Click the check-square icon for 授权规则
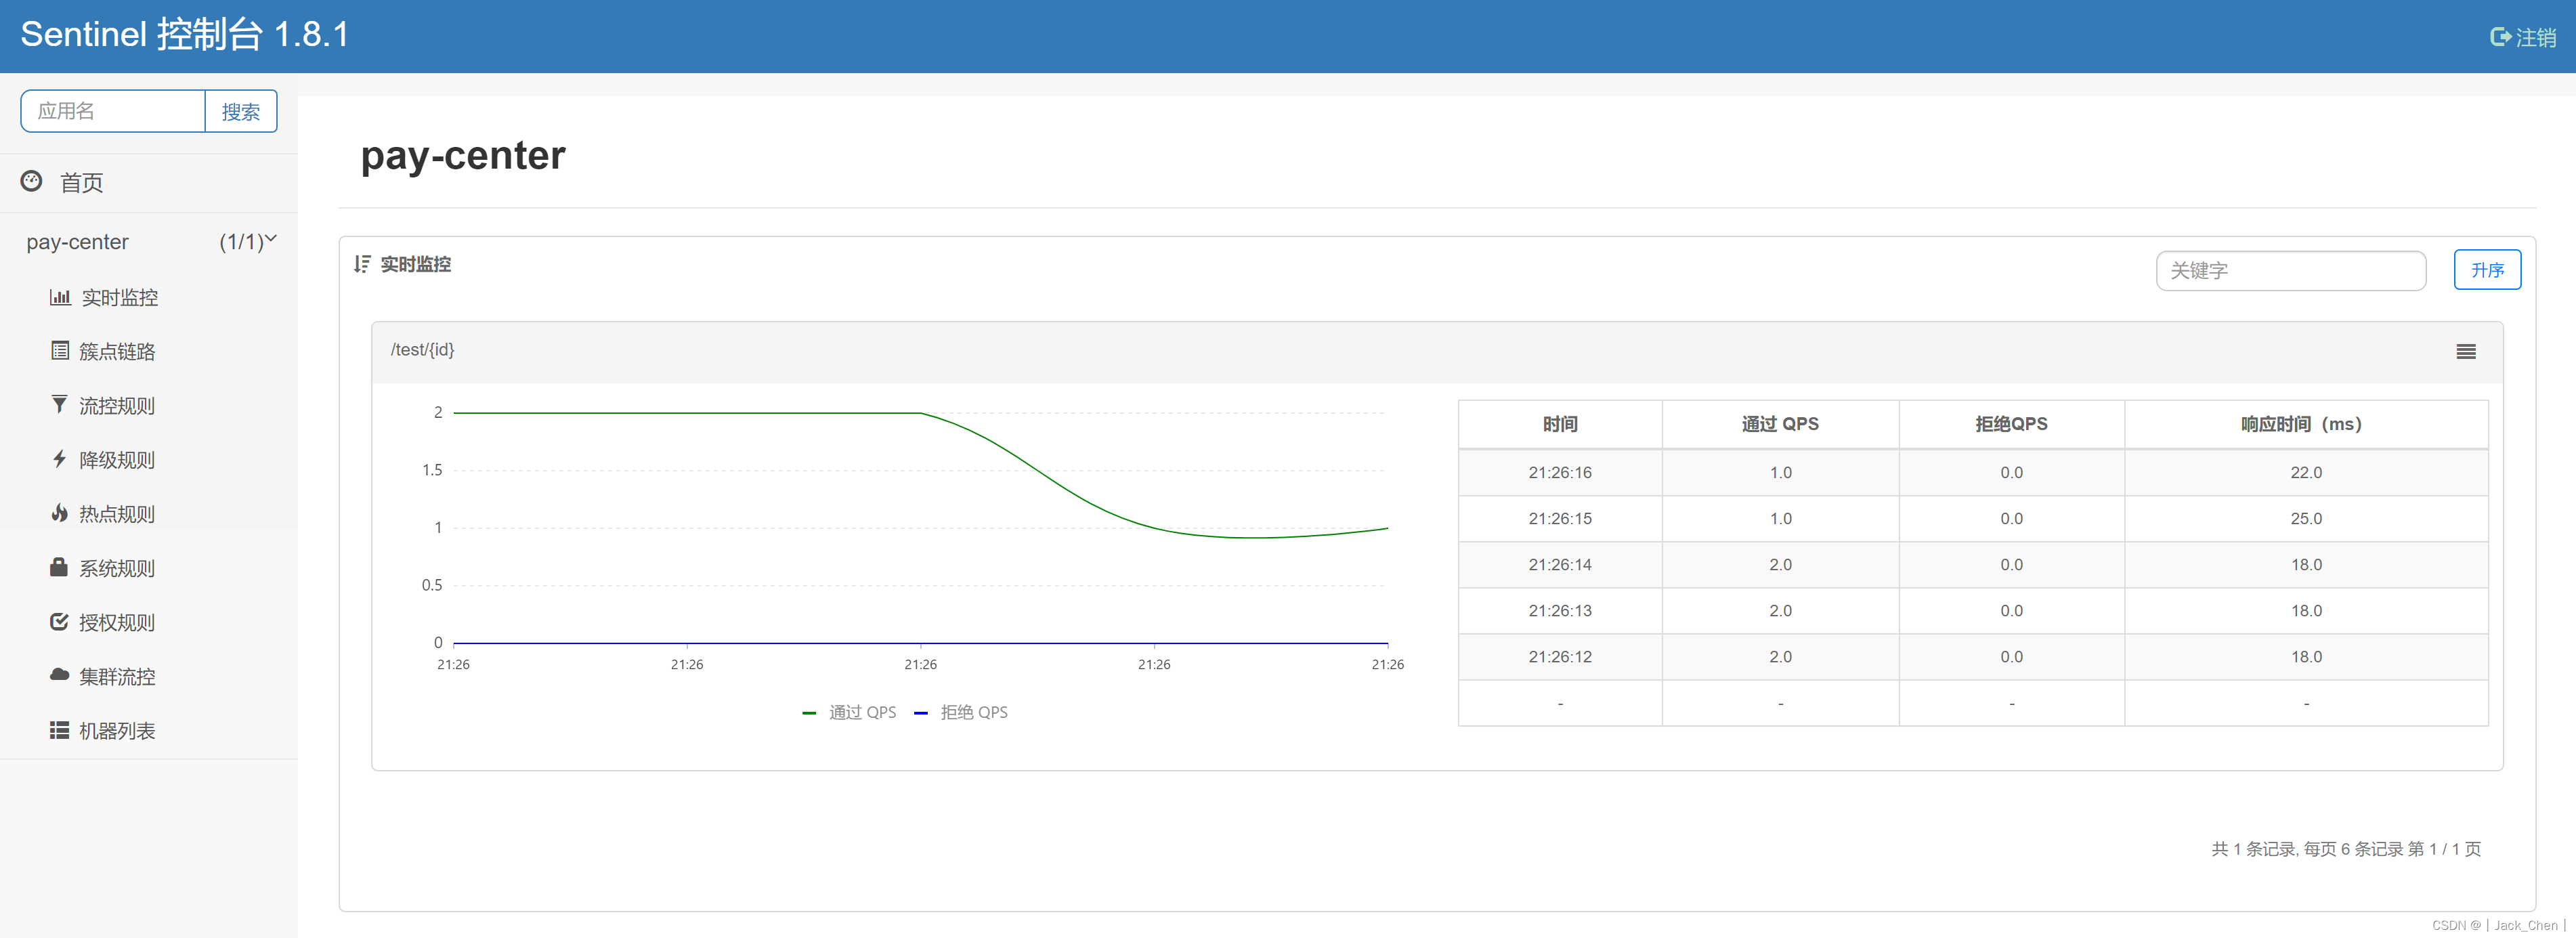 pyautogui.click(x=60, y=622)
